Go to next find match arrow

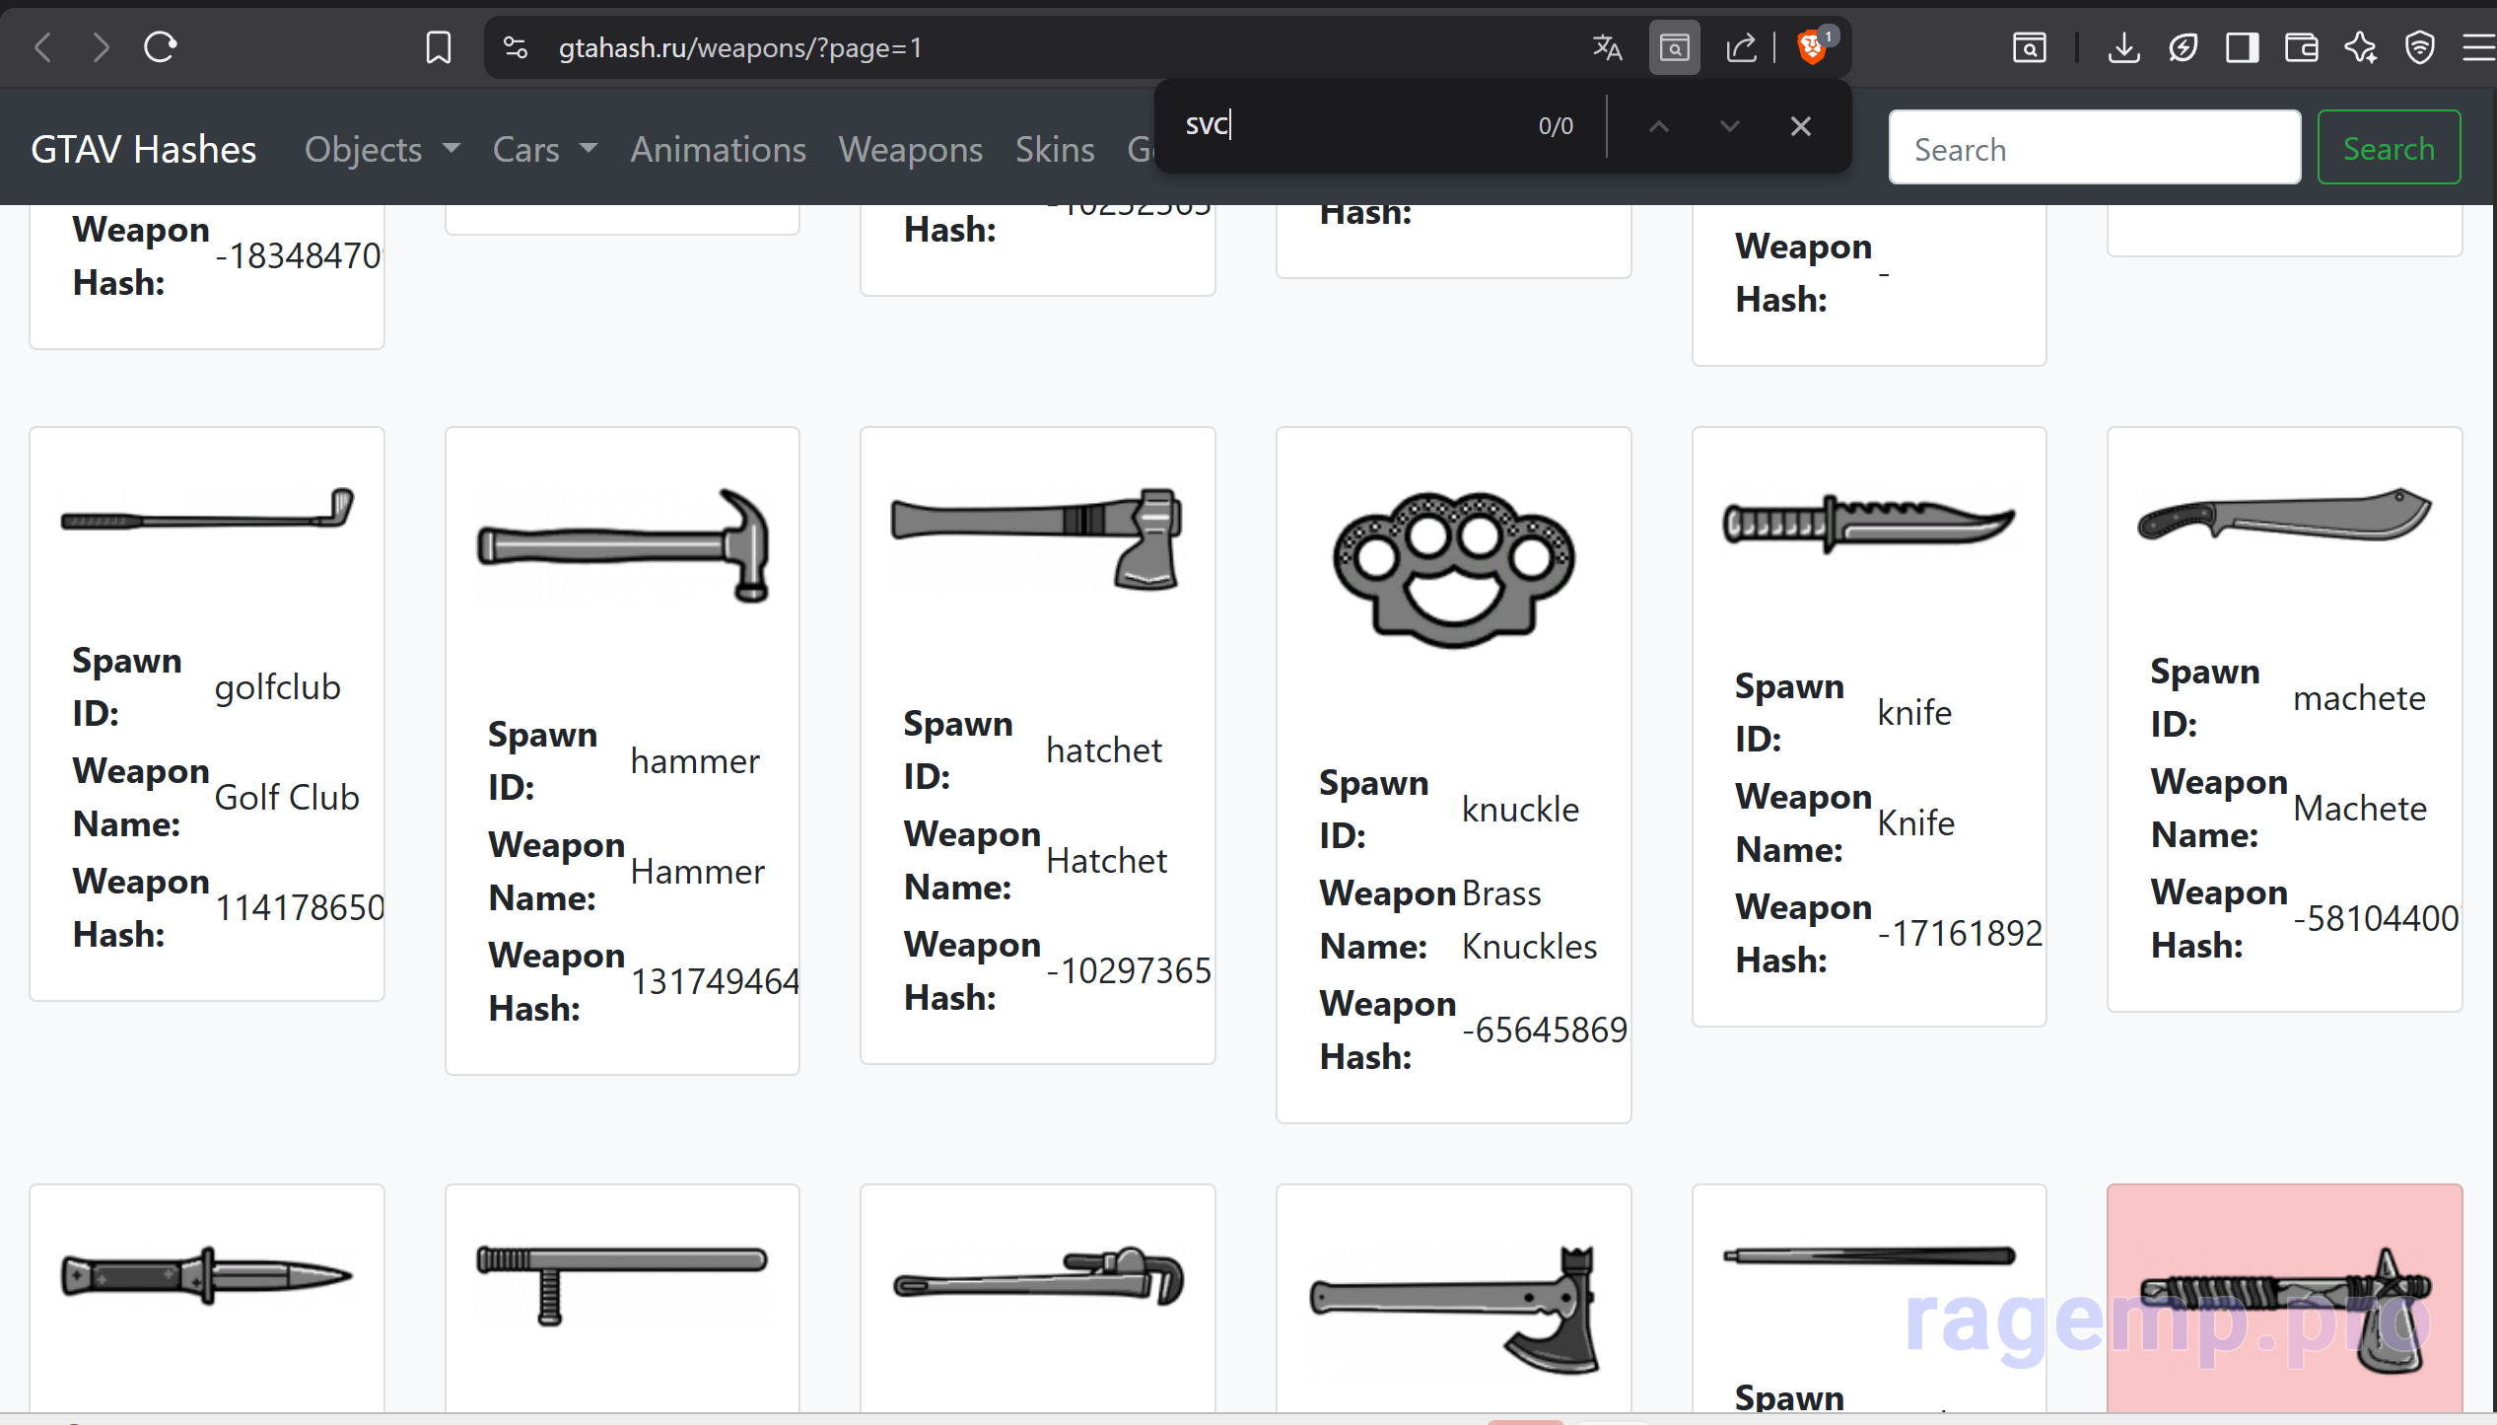(1729, 126)
